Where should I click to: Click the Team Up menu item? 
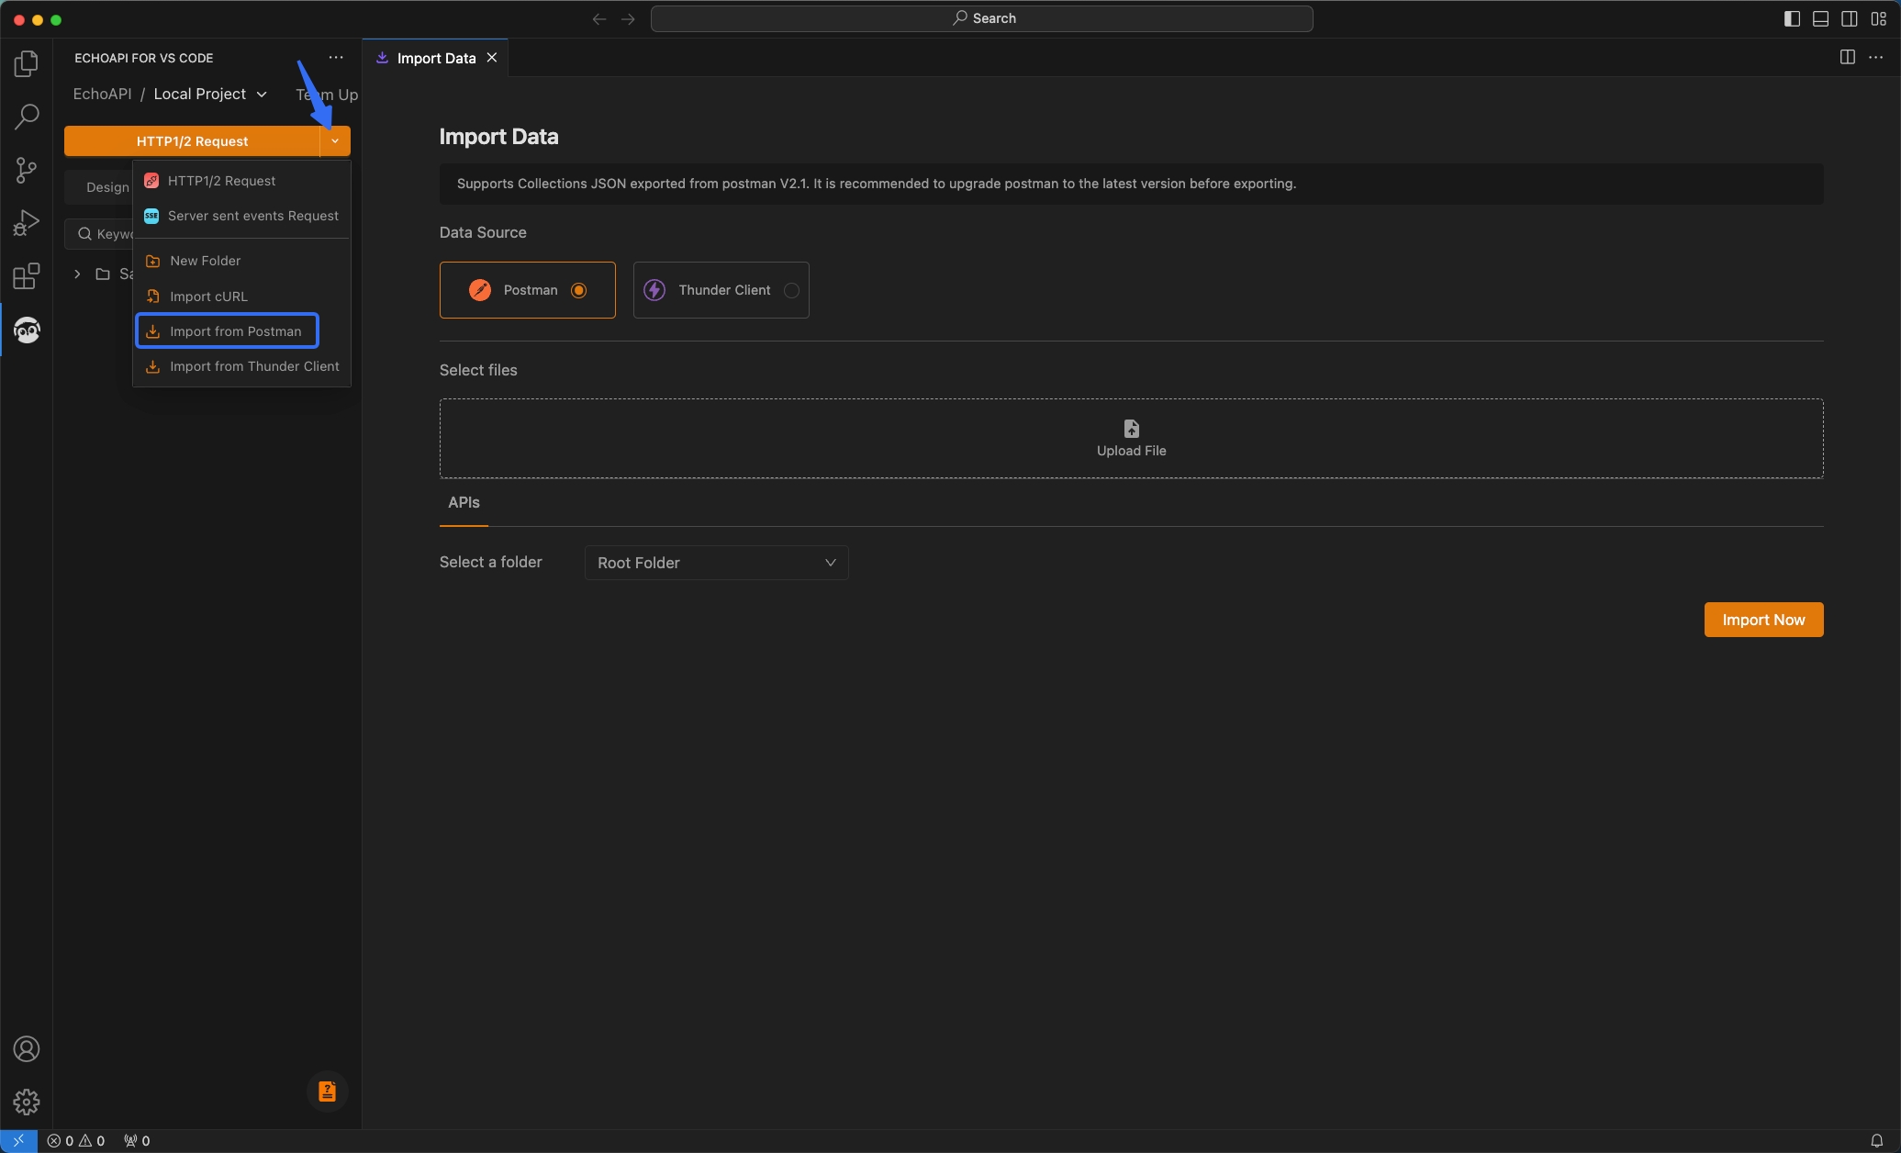point(326,94)
